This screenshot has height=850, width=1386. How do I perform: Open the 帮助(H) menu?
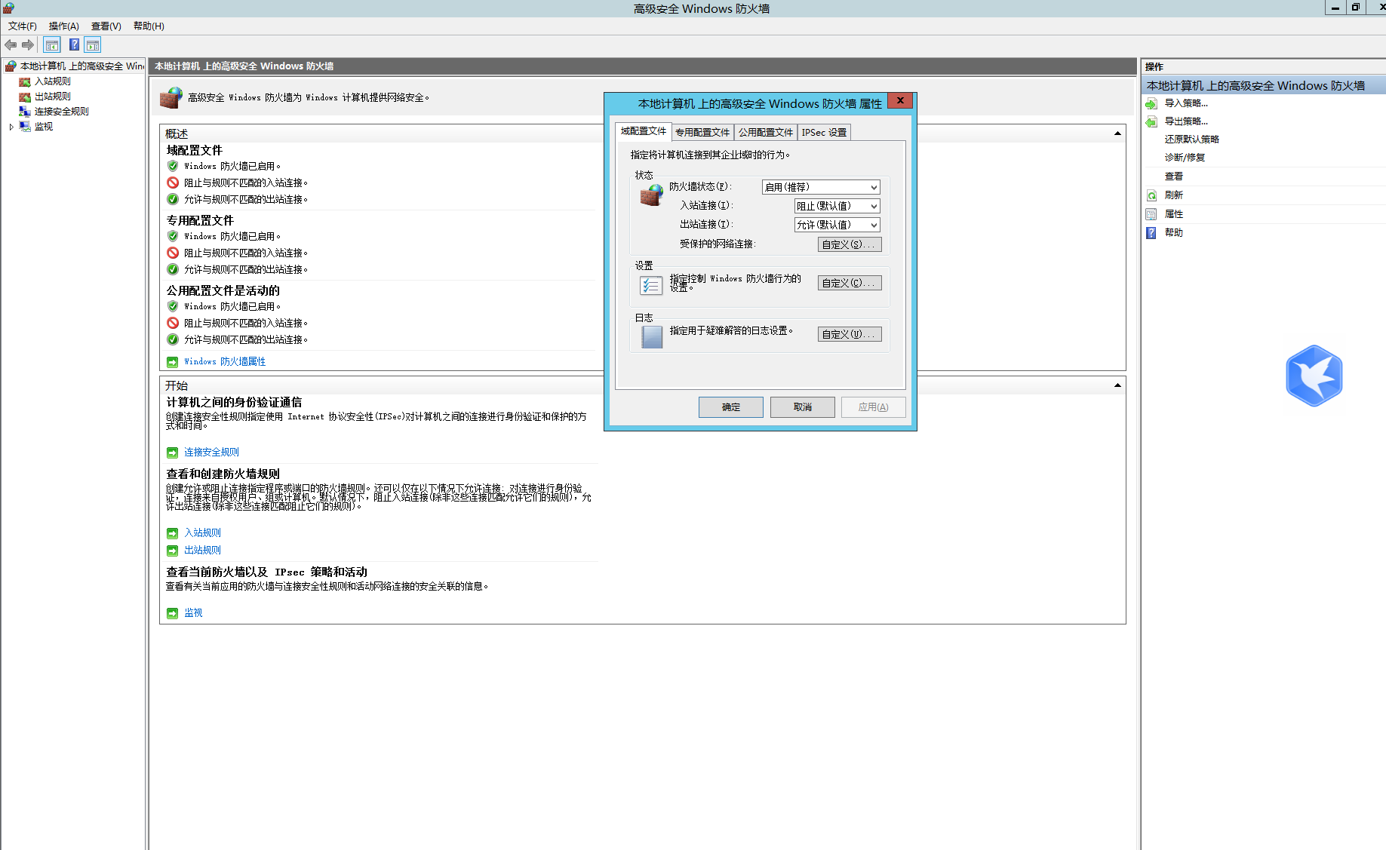[149, 26]
